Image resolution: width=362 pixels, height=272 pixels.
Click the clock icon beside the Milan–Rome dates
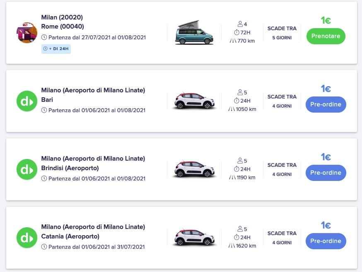coord(44,37)
